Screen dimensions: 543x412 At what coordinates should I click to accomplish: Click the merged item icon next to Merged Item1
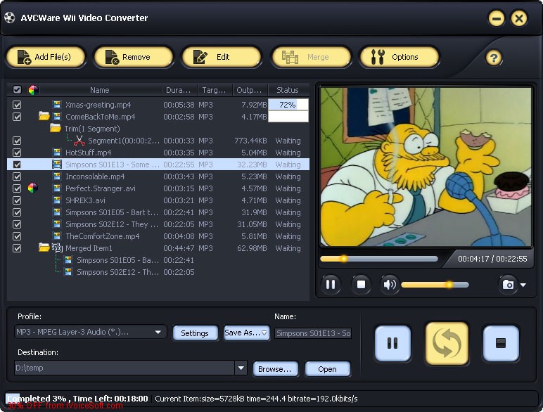point(57,248)
